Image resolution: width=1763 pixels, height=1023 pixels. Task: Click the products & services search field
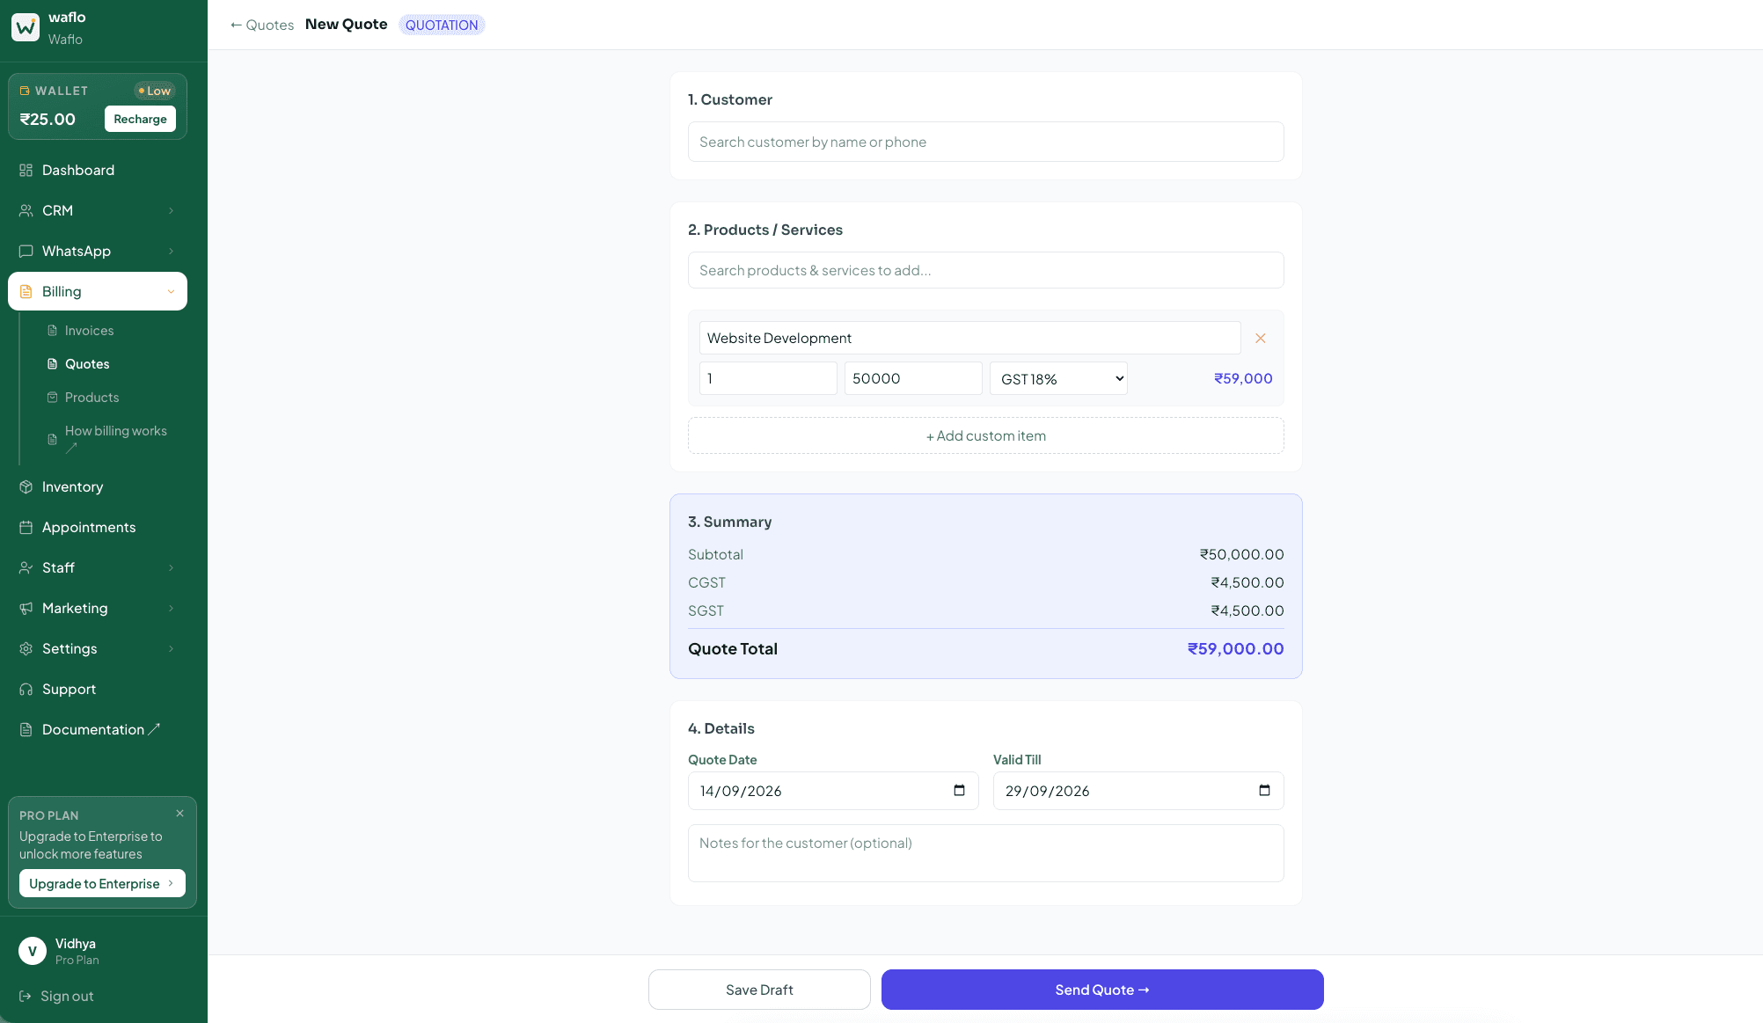click(x=985, y=270)
